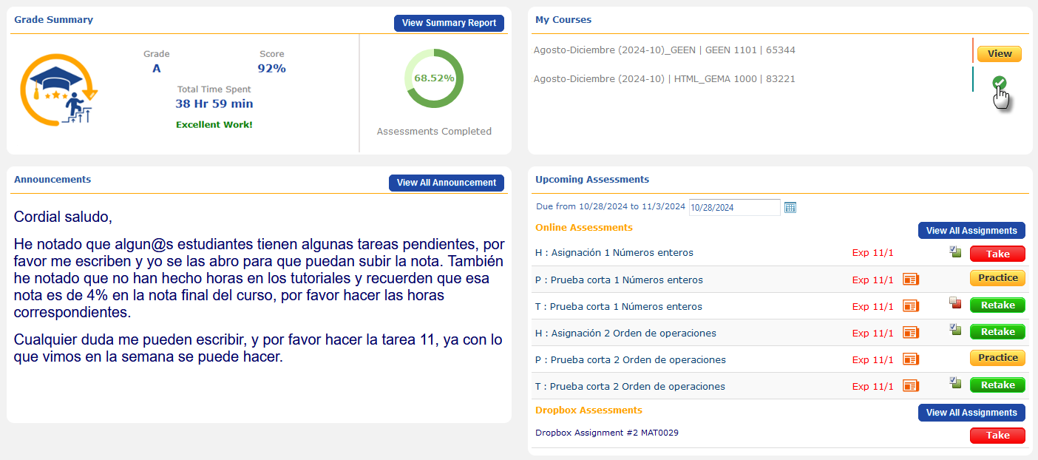This screenshot has width=1038, height=460.
Task: Click checkbox status icon for Asignación 2
Action: pyautogui.click(x=955, y=330)
